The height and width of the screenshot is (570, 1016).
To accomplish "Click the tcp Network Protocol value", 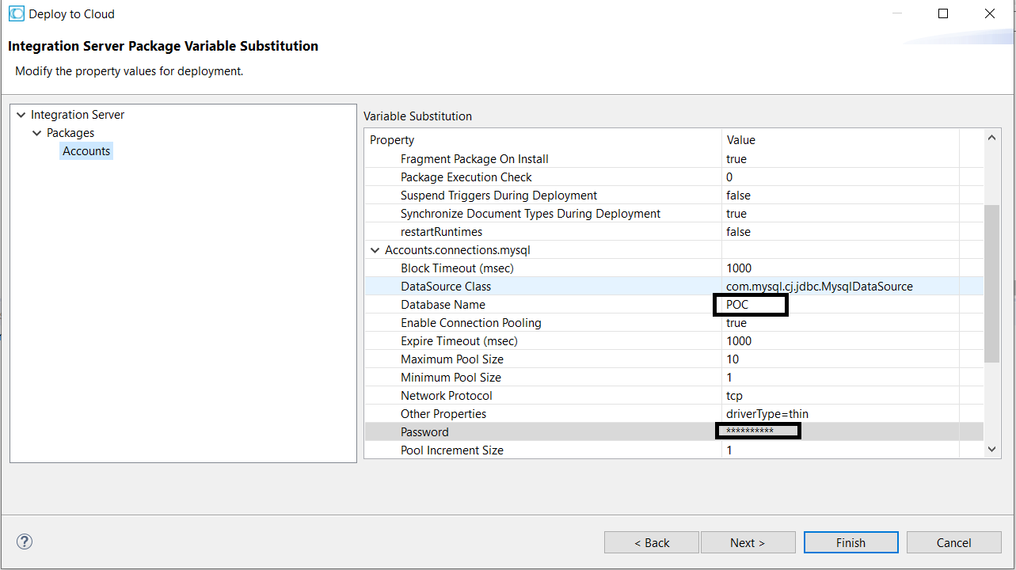I will [x=734, y=396].
